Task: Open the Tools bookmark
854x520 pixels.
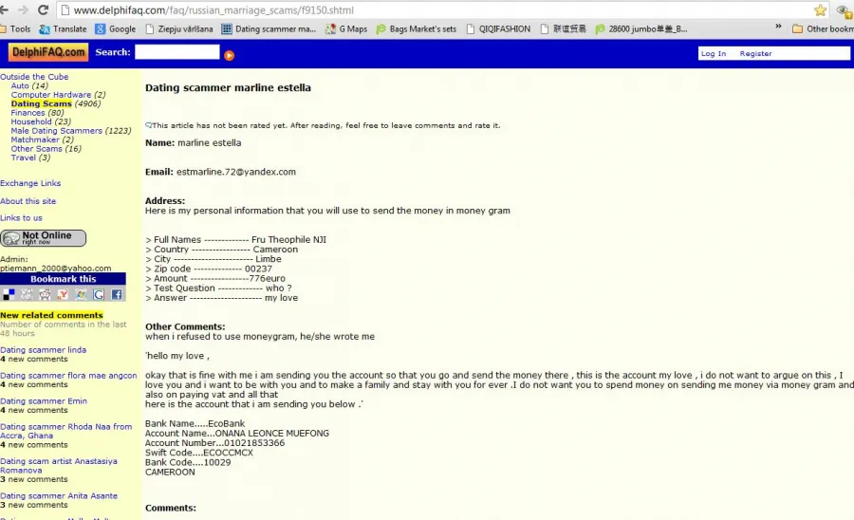Action: pos(16,28)
